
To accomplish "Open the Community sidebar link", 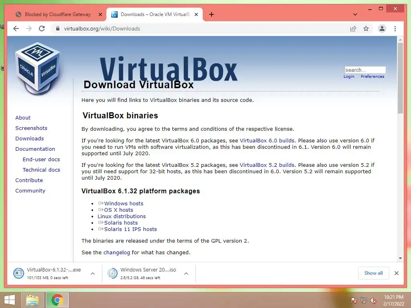I will [30, 191].
